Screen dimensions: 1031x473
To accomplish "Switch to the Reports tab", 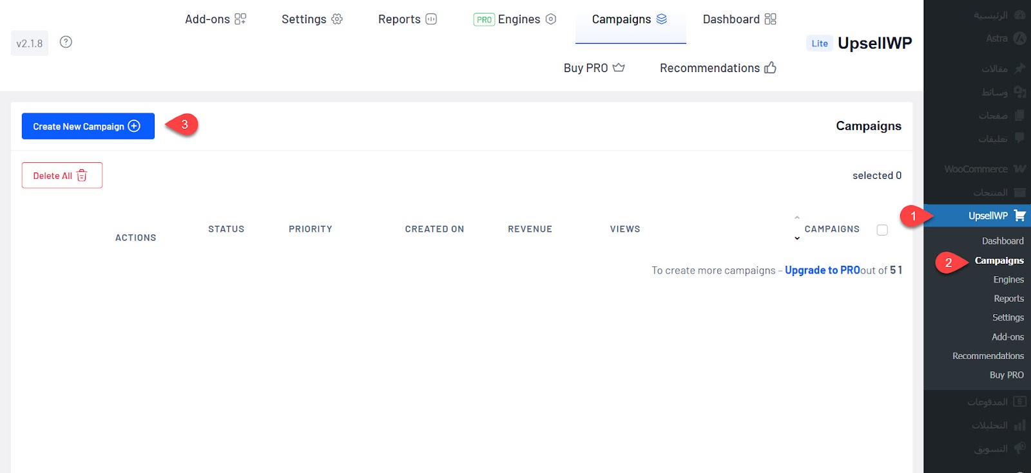I will click(x=407, y=19).
